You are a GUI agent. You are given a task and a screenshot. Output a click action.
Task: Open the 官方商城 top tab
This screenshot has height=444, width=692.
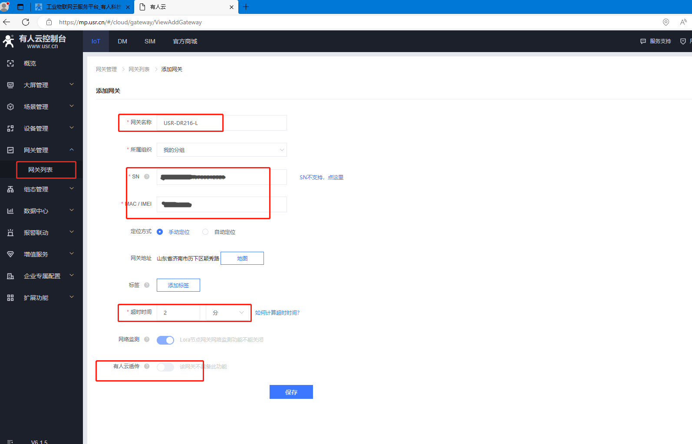185,41
